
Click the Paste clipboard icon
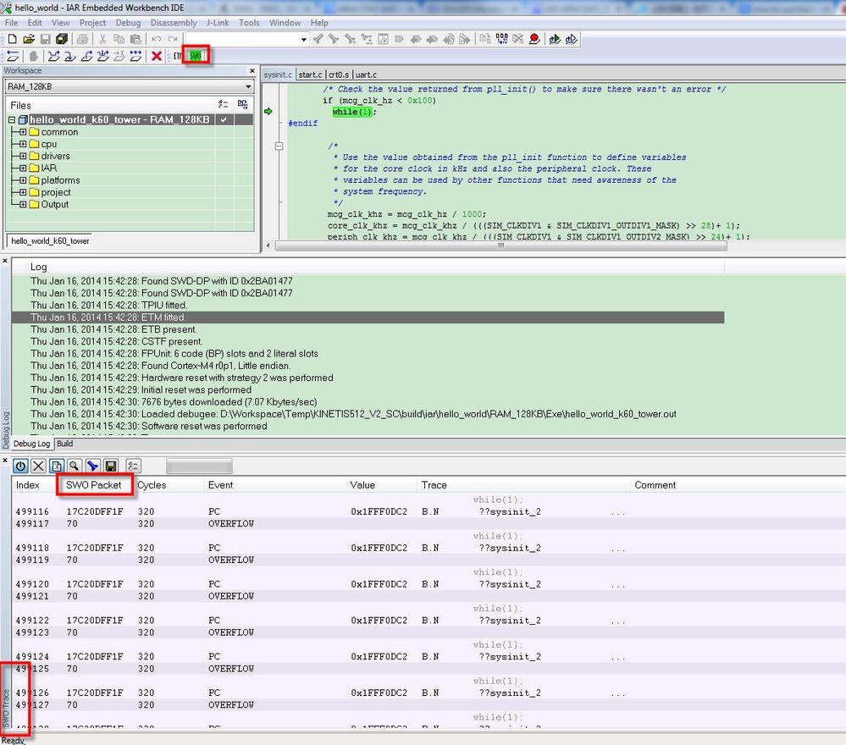136,39
